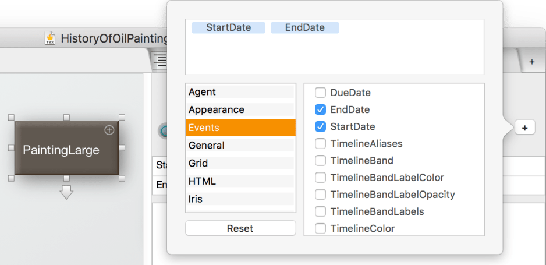This screenshot has width=546, height=265.
Task: Enable the DueDate checkbox
Action: click(x=321, y=93)
